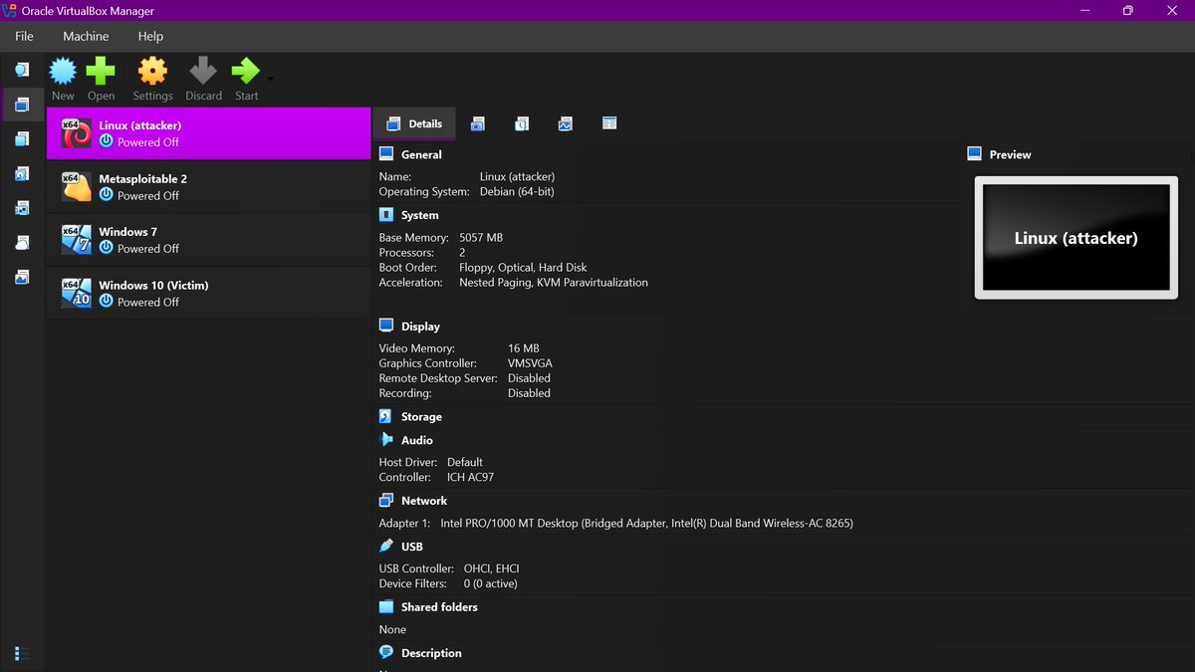Click the ICH AC97 audio controller value
Image resolution: width=1195 pixels, height=672 pixels.
tap(470, 477)
